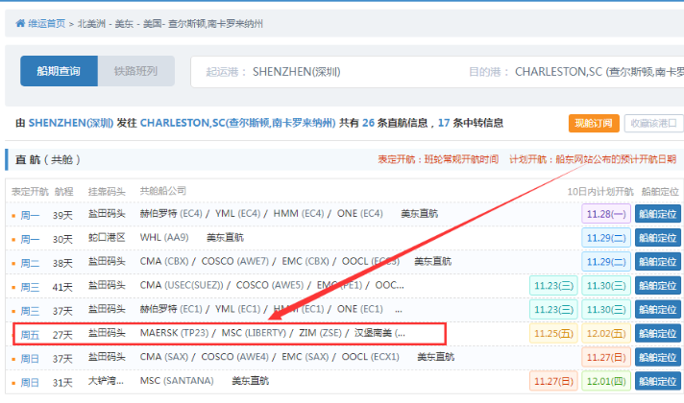
Task: Click 周日 in the 31天 大铲湾 row
Action: coord(30,383)
